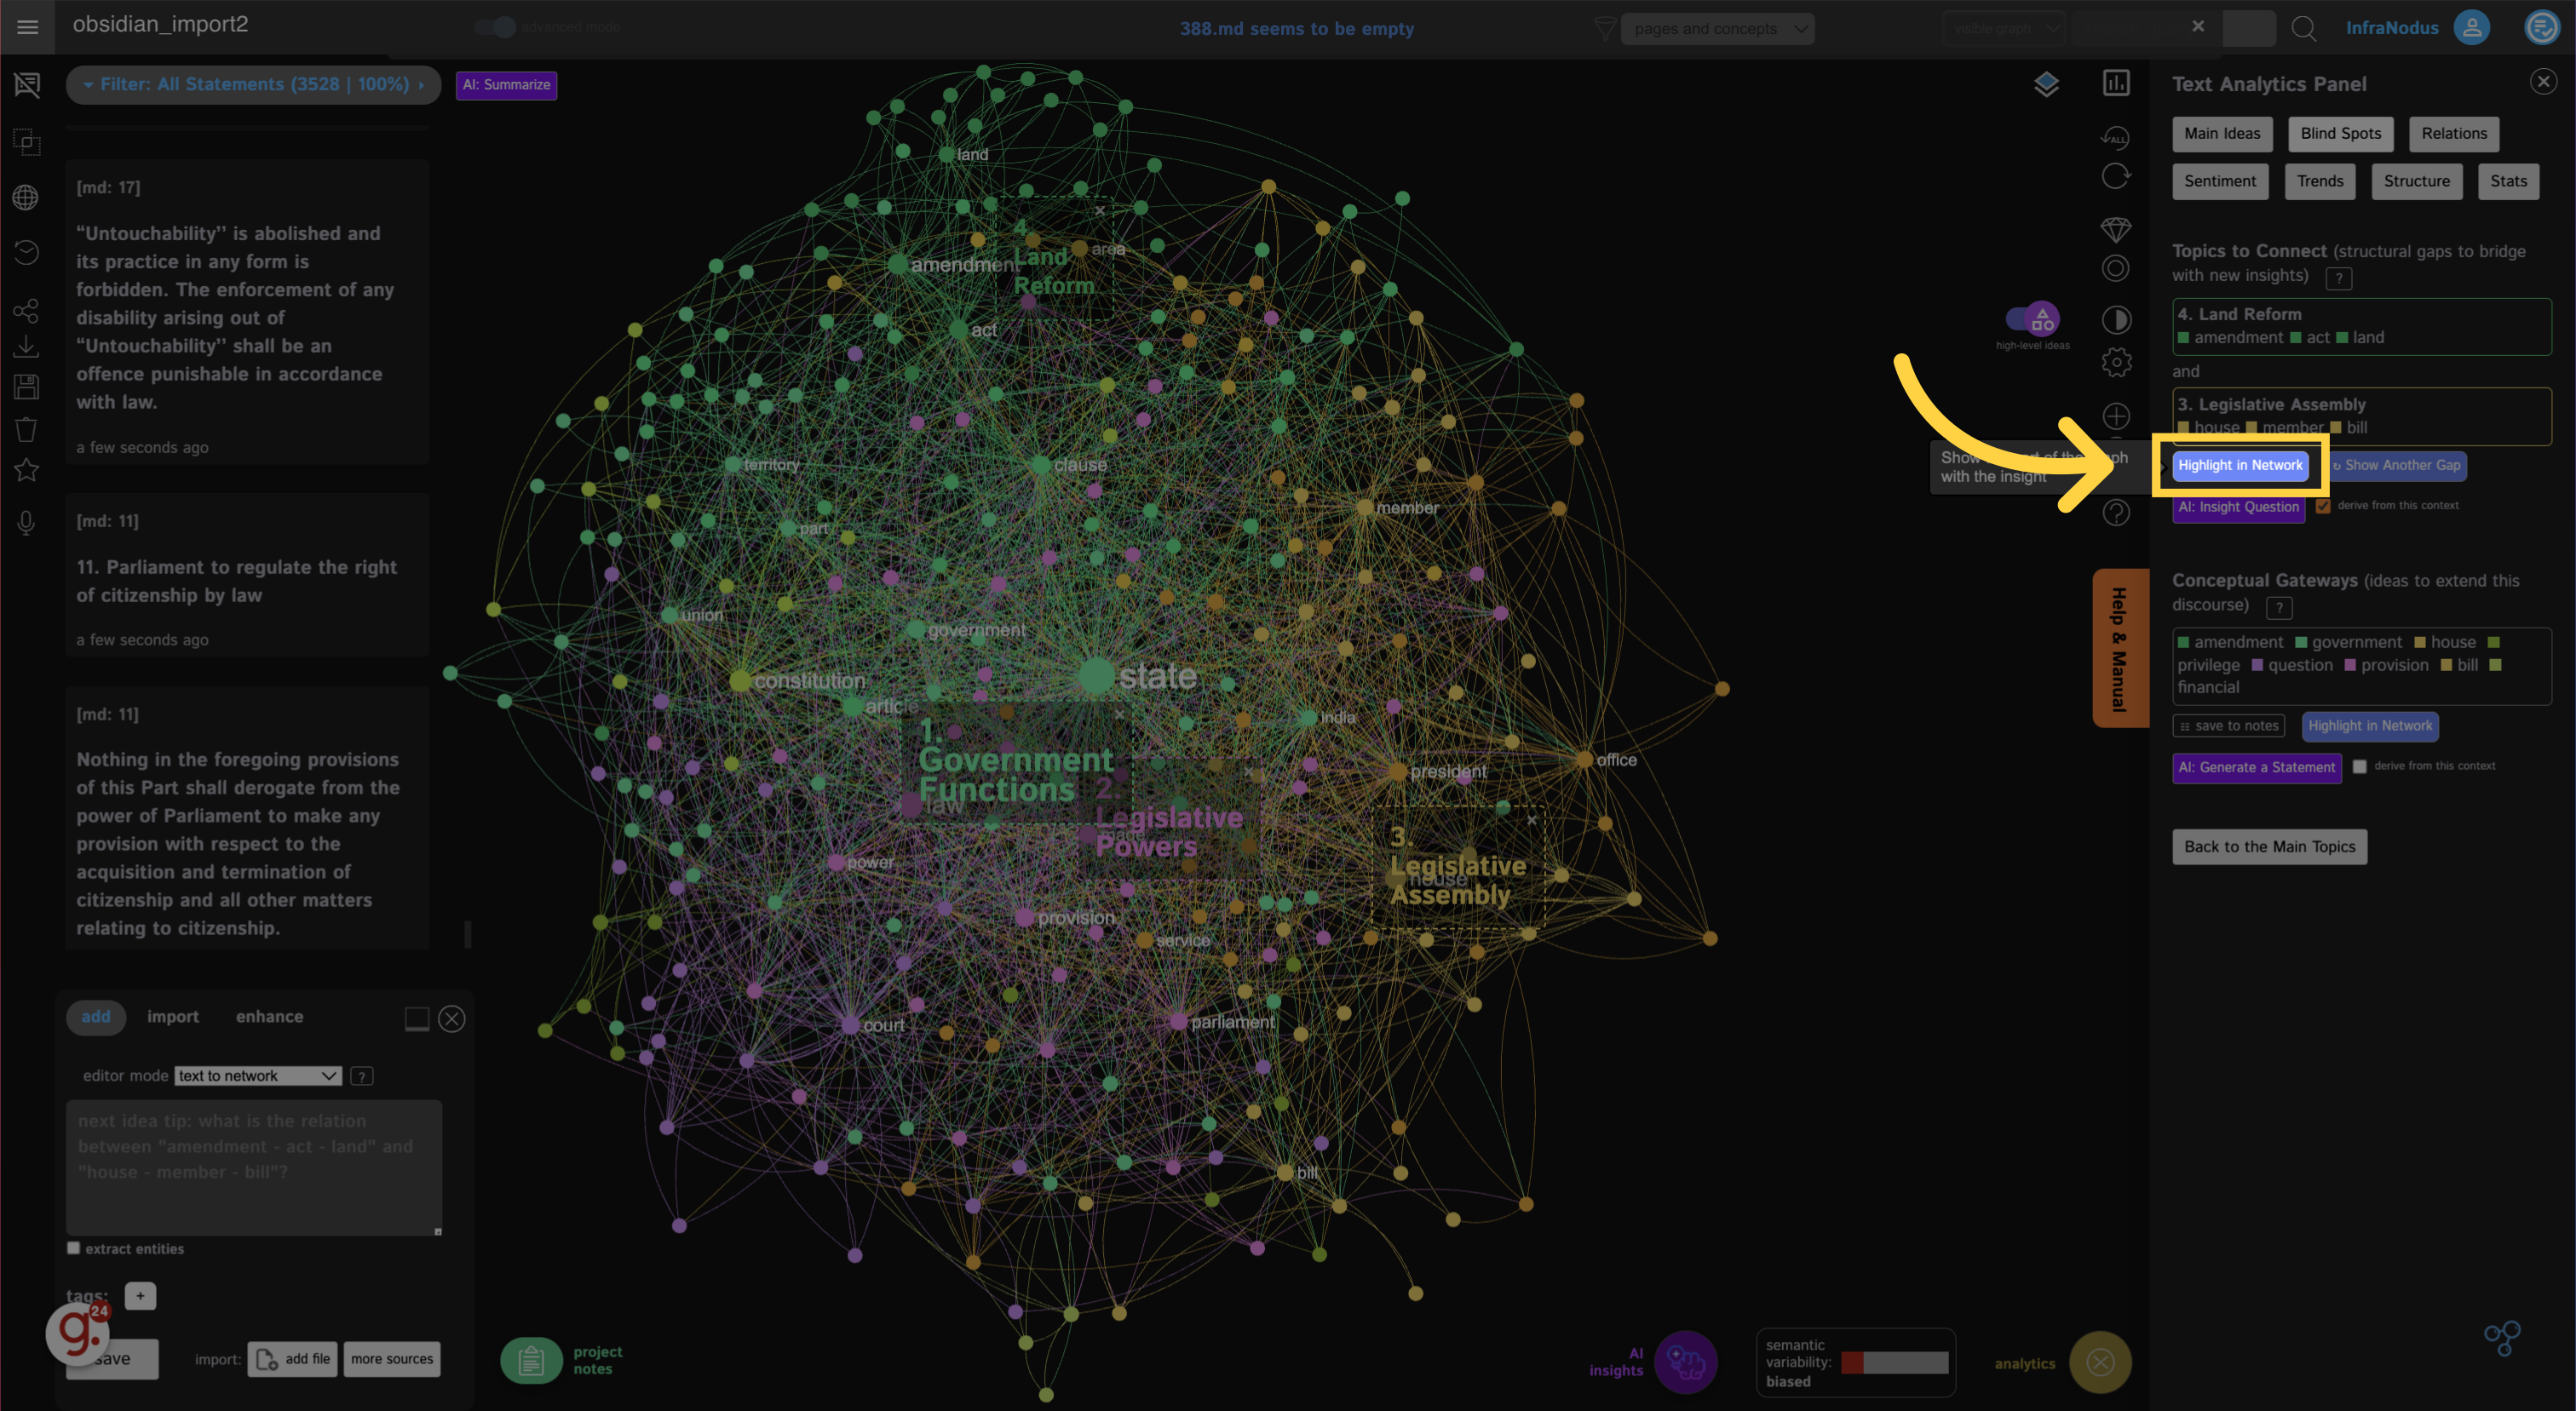
Task: Open the visible graph dropdown
Action: coord(2003,28)
